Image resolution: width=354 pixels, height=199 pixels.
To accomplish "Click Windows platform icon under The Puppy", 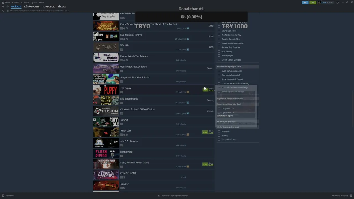I will (x=121, y=92).
